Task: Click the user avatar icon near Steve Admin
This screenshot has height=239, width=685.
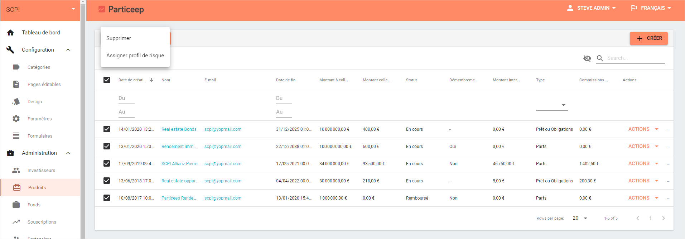Action: click(x=570, y=8)
